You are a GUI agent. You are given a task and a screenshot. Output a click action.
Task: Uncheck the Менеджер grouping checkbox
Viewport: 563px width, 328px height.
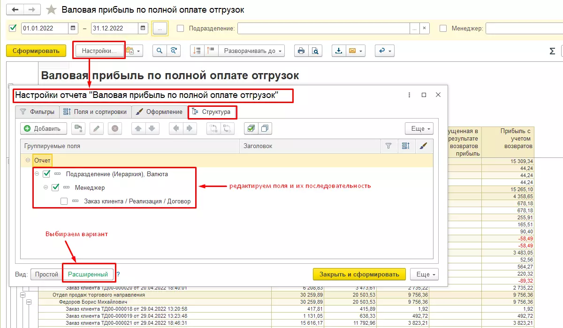pyautogui.click(x=55, y=187)
